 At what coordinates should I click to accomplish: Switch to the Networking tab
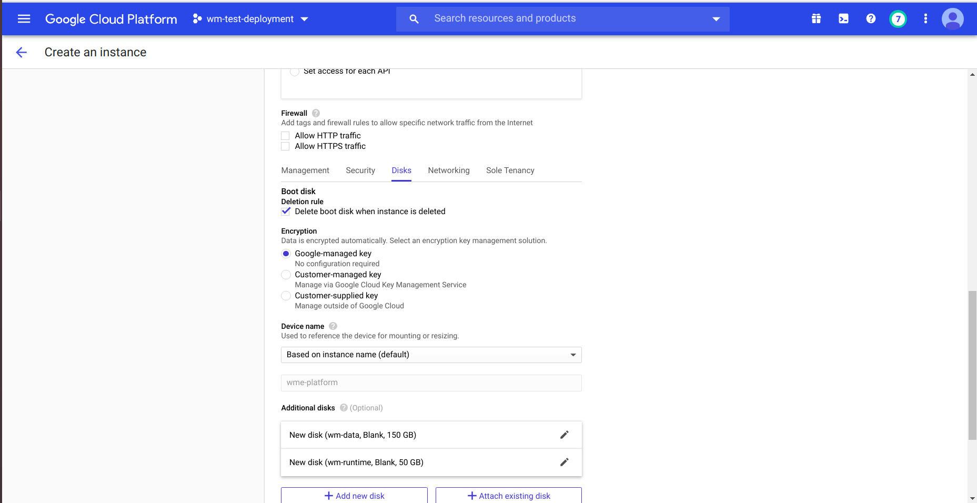(448, 170)
